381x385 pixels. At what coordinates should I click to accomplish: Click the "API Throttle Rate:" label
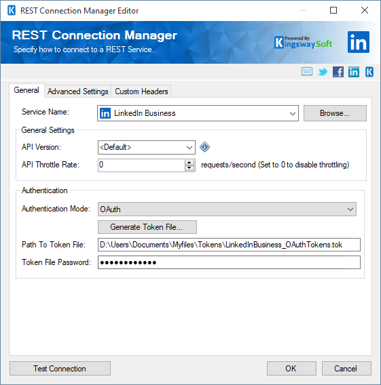[50, 165]
